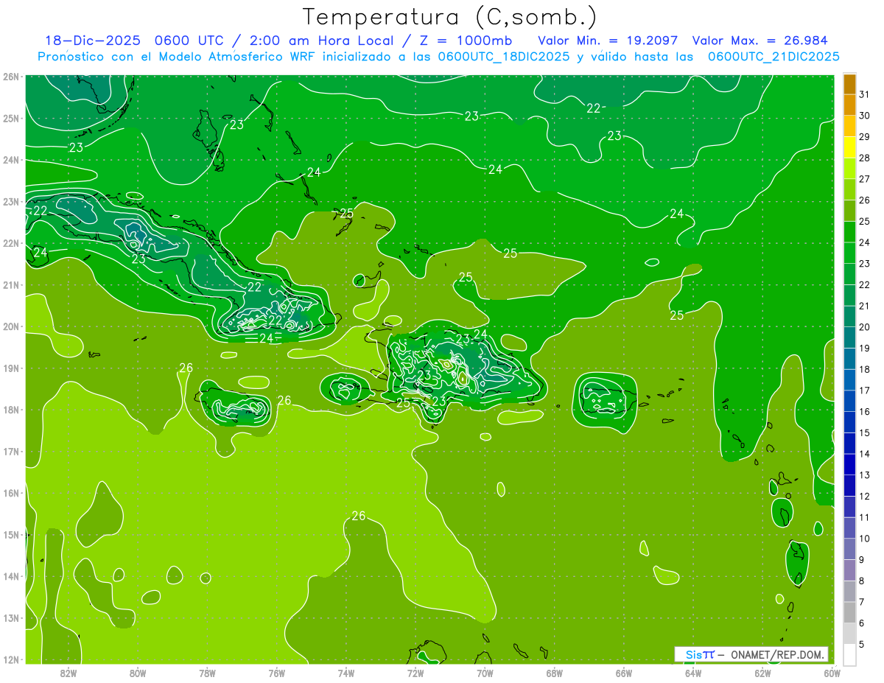Screen dimensions: 884x683
Task: Click the '70W' longitude axis label
Action: (485, 673)
